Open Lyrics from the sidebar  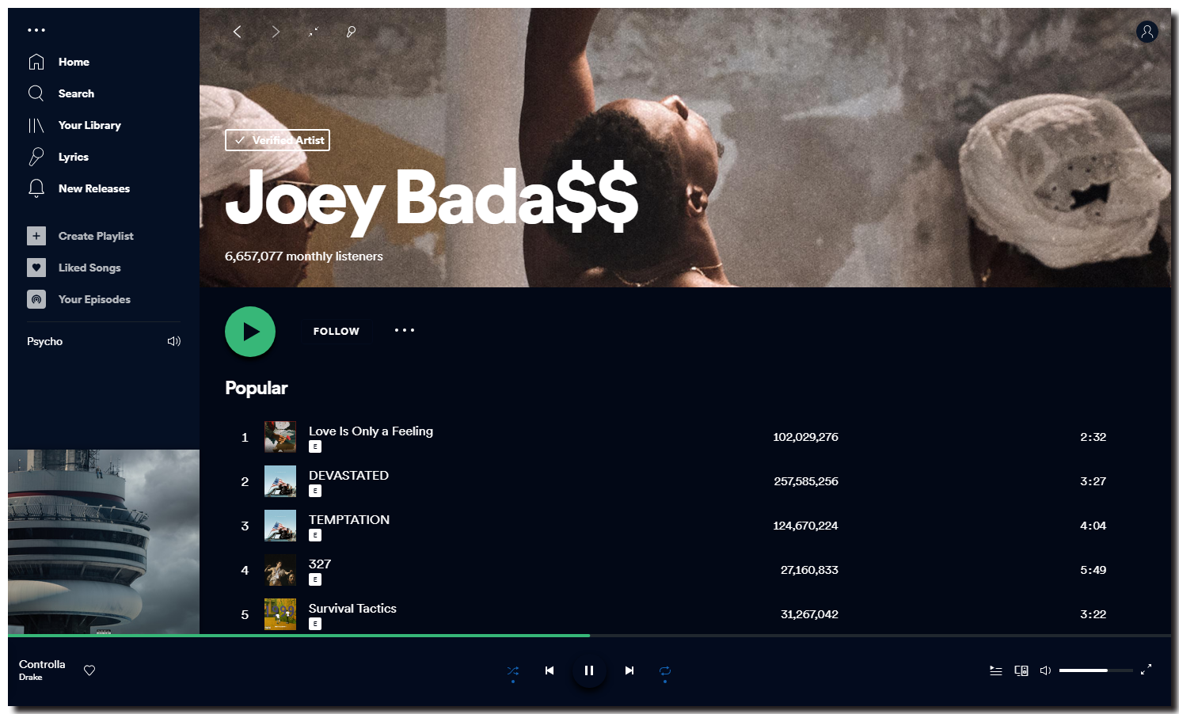[x=72, y=157]
